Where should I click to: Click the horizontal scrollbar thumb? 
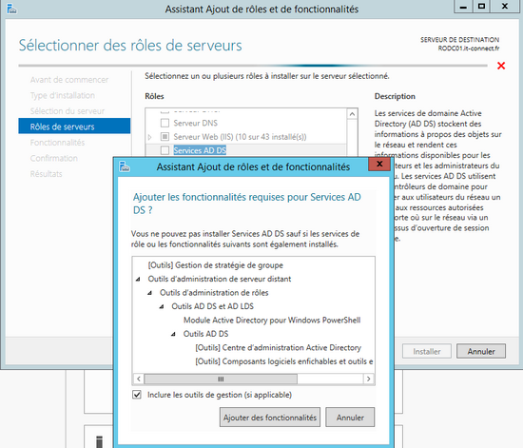pos(221,379)
